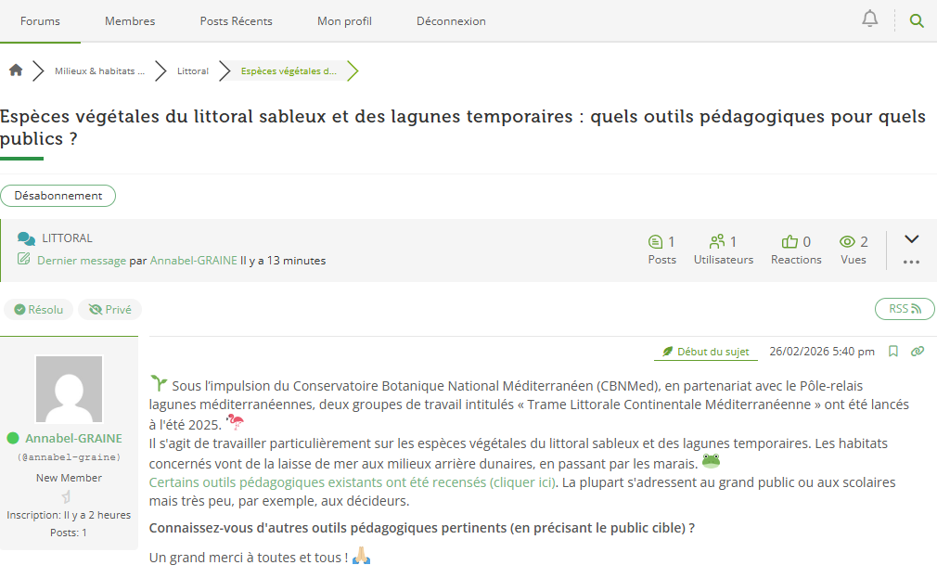
Task: Click the notifications bell icon
Action: tap(869, 19)
